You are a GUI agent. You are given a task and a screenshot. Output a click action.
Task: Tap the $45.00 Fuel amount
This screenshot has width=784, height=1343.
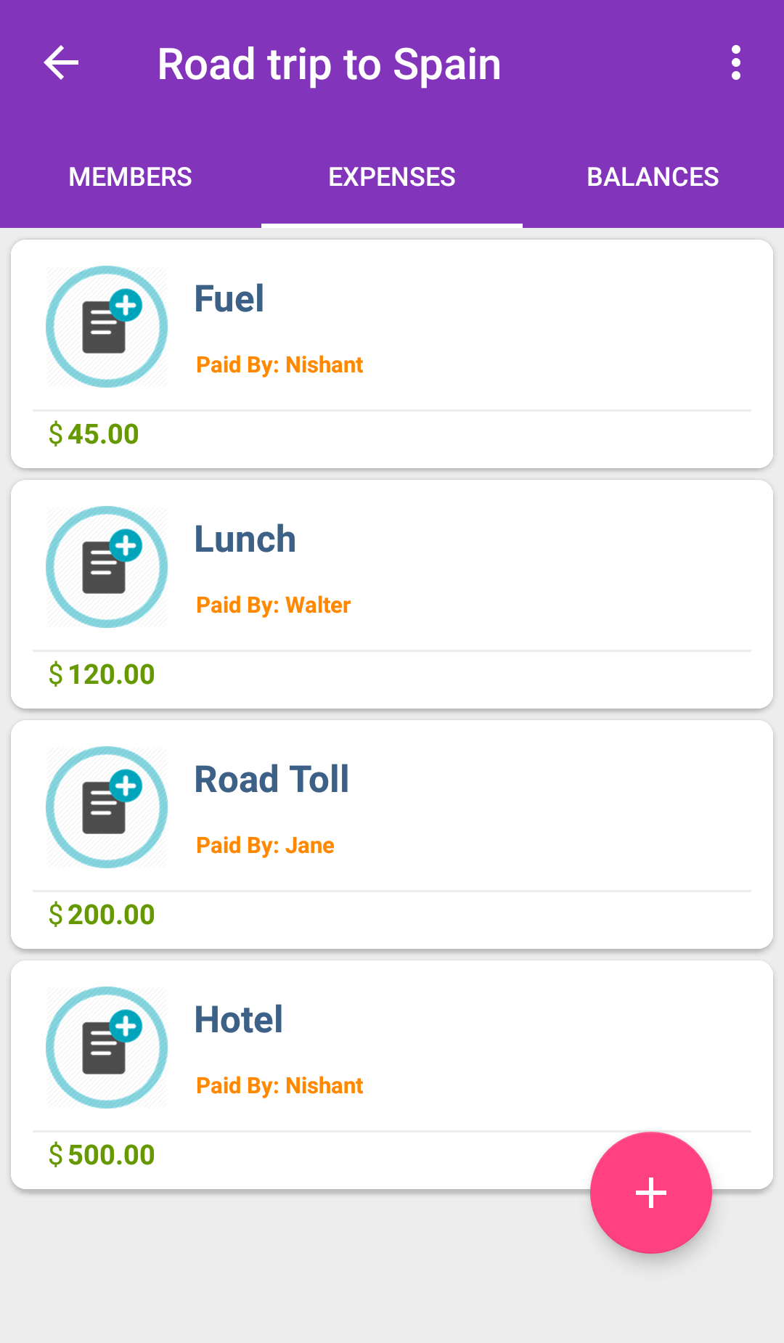[x=94, y=434]
